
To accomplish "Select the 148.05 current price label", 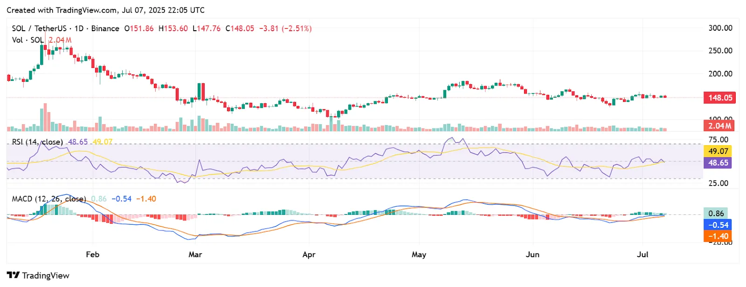I will pyautogui.click(x=720, y=98).
